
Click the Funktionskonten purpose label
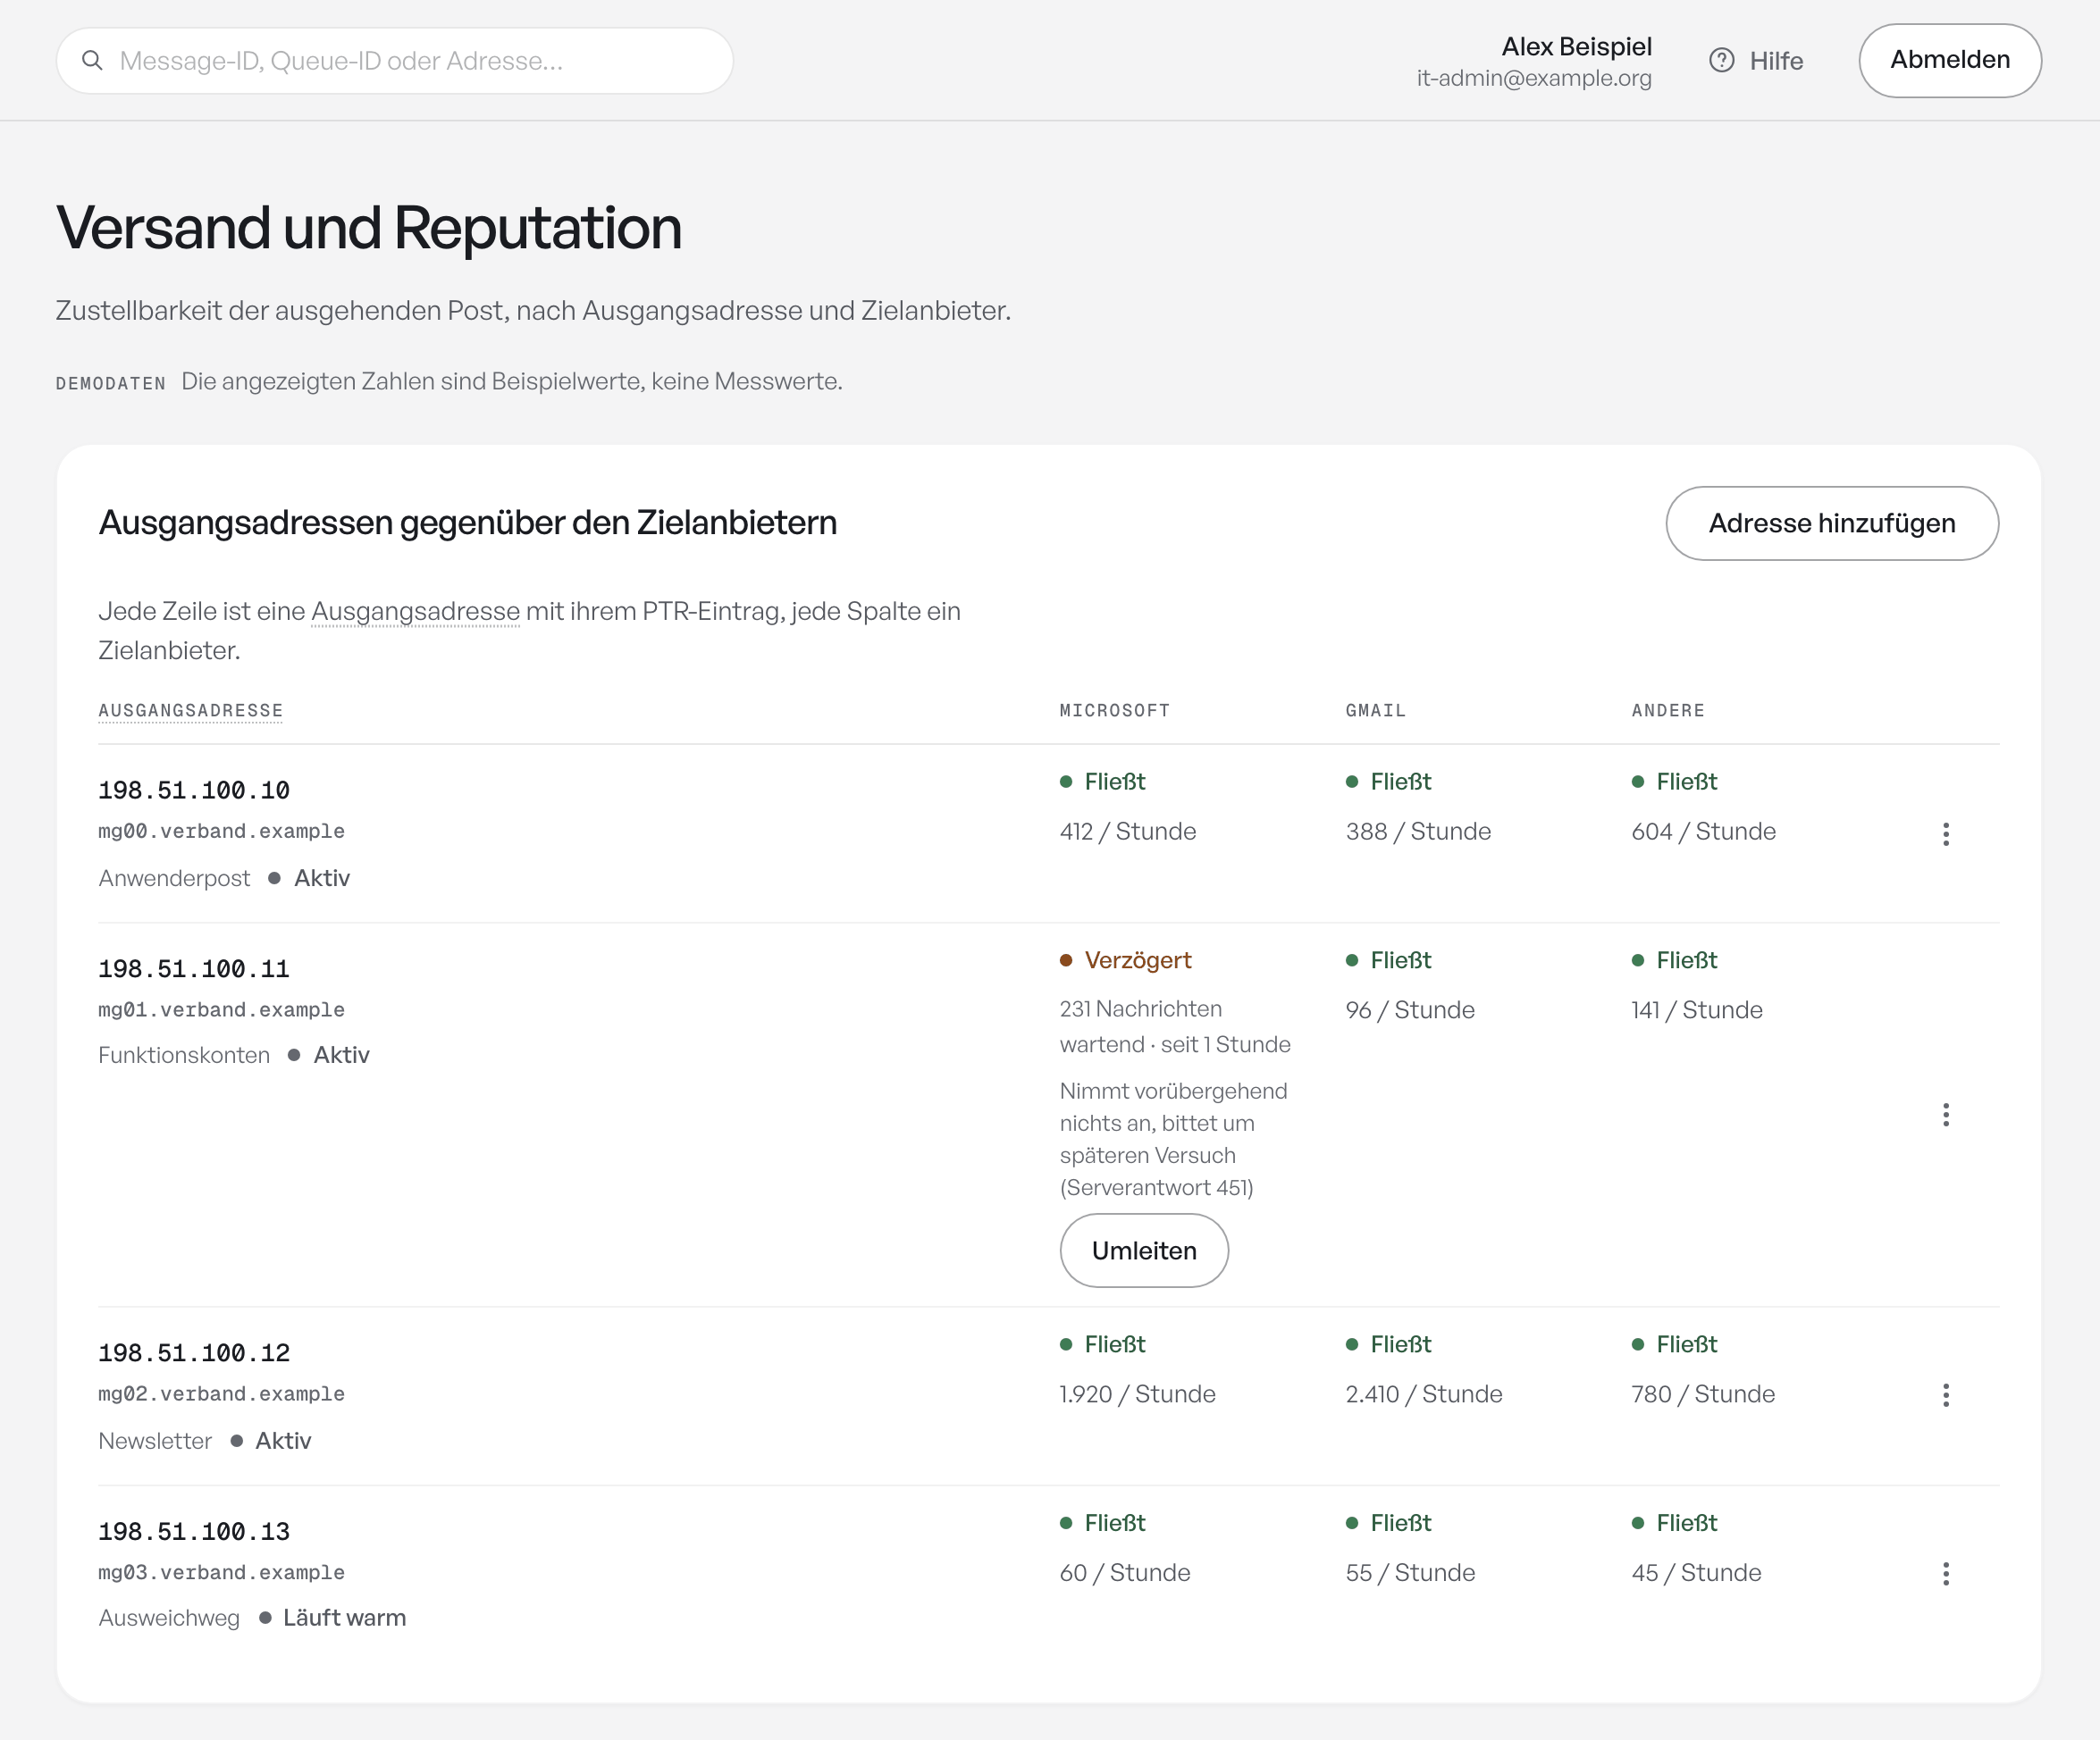184,1056
